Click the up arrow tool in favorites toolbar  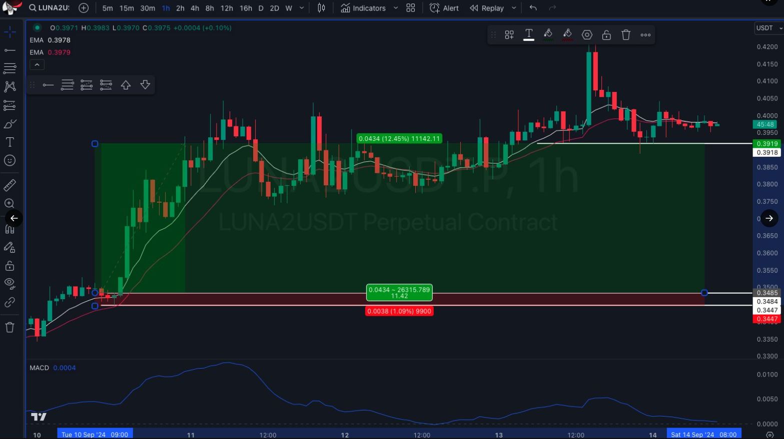point(126,85)
